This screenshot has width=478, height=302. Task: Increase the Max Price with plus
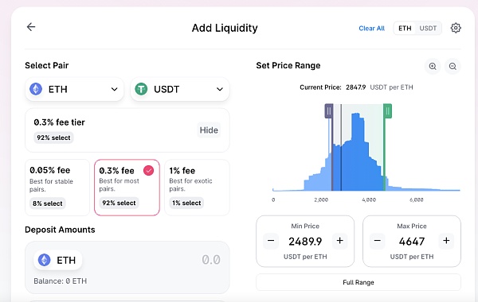[446, 241]
